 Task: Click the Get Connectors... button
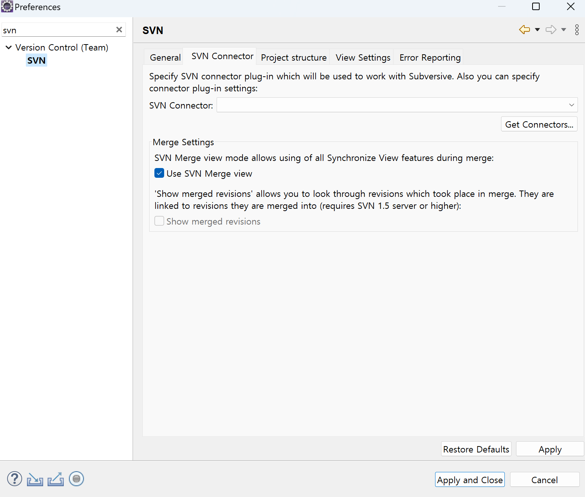coord(539,124)
